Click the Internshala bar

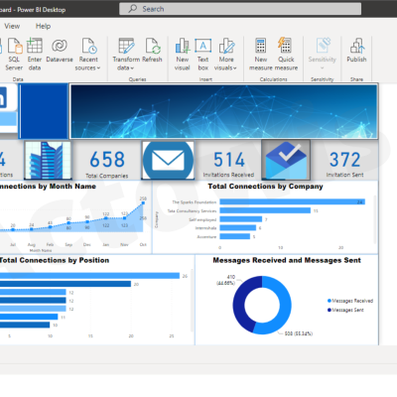click(x=238, y=227)
